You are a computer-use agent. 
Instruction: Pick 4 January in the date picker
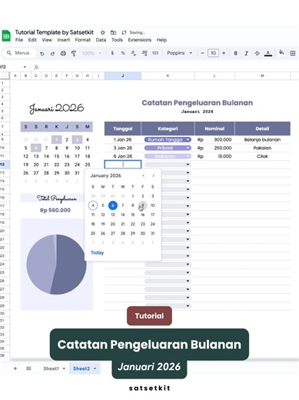[x=93, y=205]
